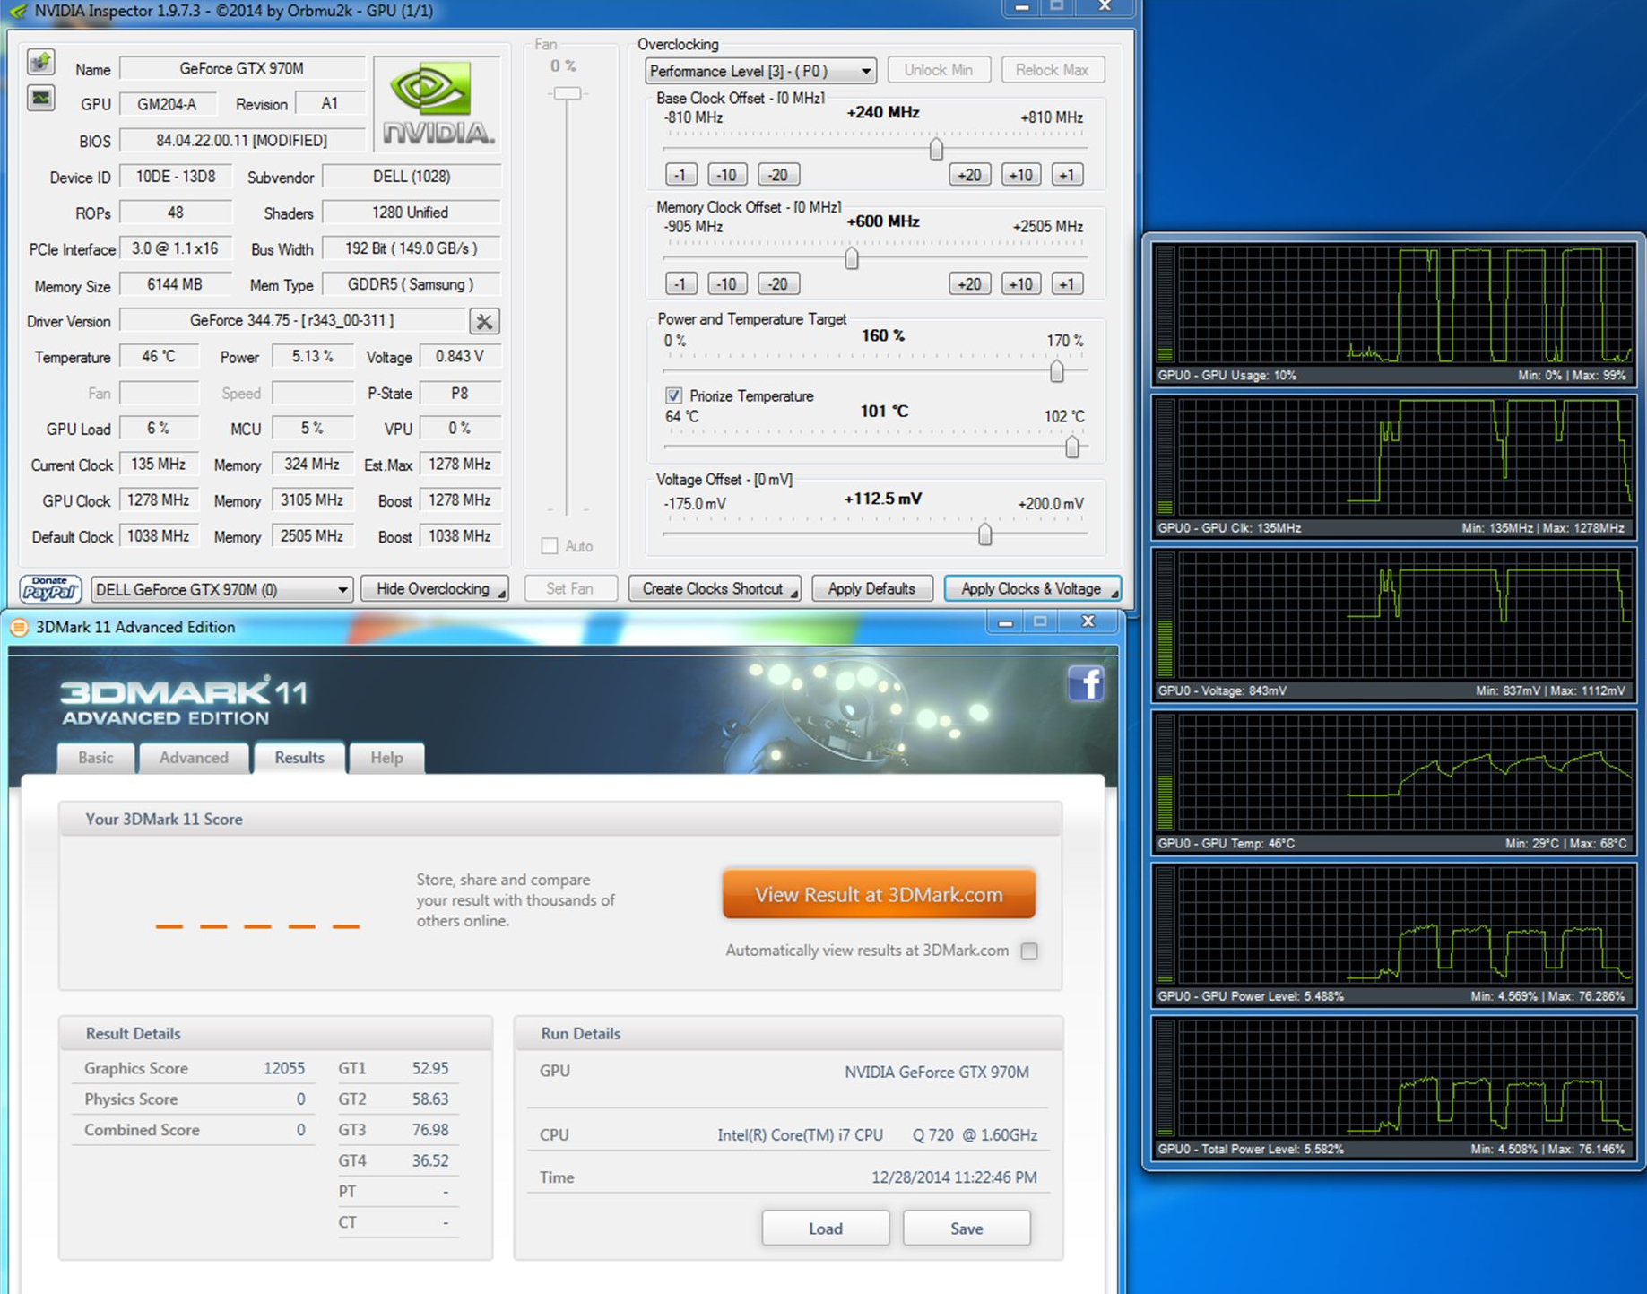This screenshot has width=1647, height=1294.
Task: Click NVIDIA Inspector title bar icon
Action: tap(18, 11)
